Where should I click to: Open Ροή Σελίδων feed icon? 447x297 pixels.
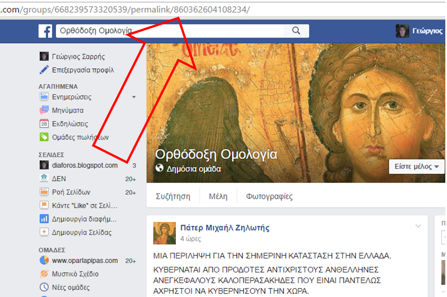pos(44,192)
